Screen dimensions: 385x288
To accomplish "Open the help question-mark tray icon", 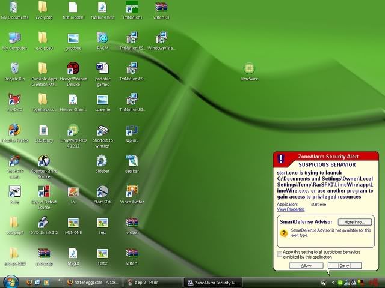I will tap(324, 283).
